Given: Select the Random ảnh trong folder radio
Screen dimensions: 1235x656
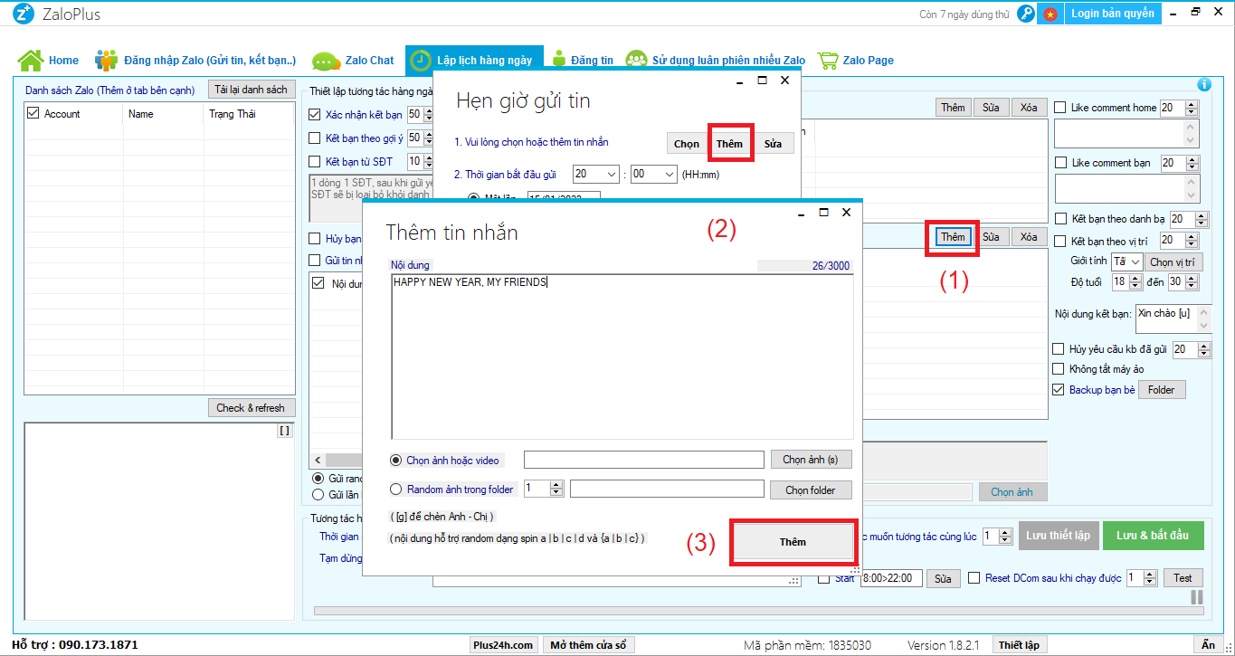Looking at the screenshot, I should point(396,490).
